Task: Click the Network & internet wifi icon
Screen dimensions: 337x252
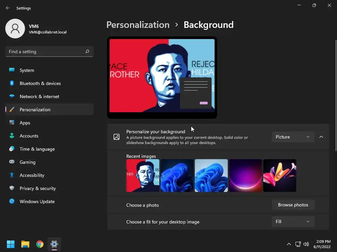Action: [12, 96]
